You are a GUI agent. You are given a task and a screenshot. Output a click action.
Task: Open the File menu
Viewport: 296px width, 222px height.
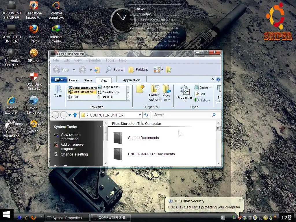pos(56,60)
